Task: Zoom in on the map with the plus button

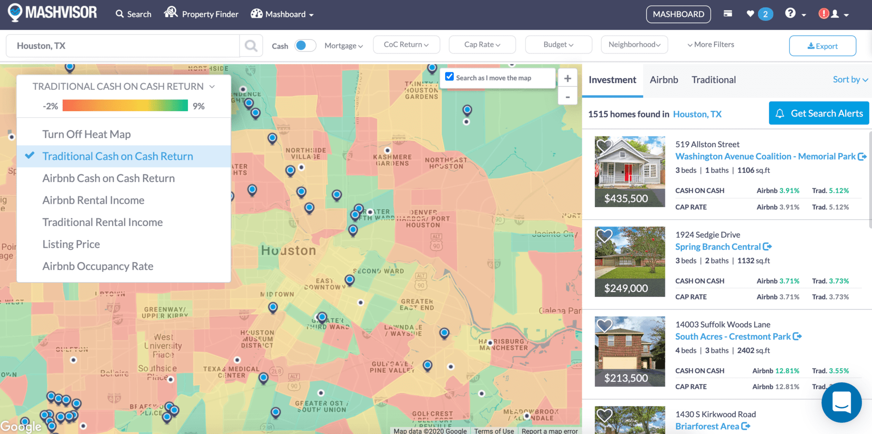Action: point(567,78)
